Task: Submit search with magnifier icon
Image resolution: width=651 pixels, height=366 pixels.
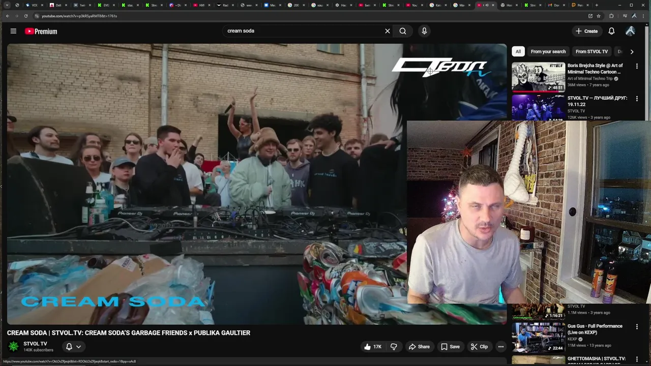Action: (403, 31)
